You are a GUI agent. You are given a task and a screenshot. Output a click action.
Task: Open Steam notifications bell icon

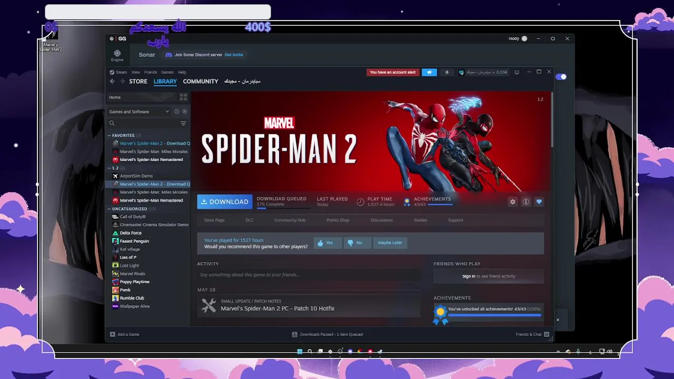pyautogui.click(x=447, y=72)
